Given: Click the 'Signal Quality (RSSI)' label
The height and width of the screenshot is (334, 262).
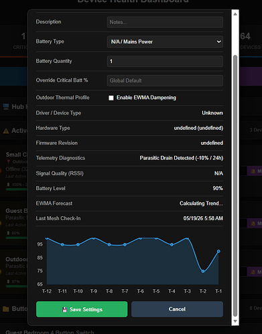Looking at the screenshot, I should pos(60,173).
